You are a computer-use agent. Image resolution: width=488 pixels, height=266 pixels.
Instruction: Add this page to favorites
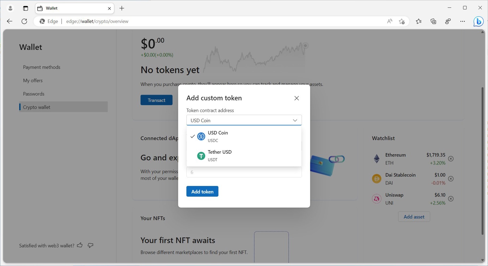(x=402, y=21)
